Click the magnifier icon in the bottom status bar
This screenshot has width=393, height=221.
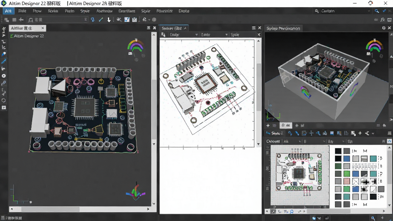(373, 218)
